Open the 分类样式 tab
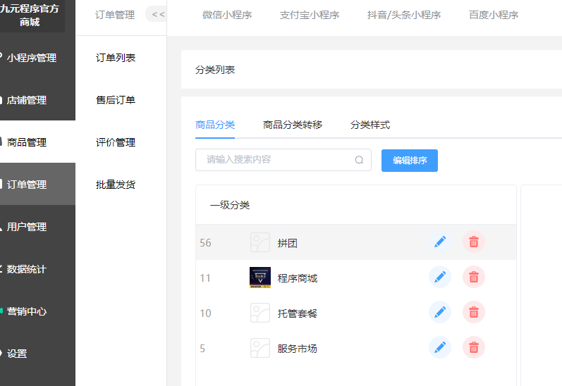The height and width of the screenshot is (386, 562). (370, 125)
